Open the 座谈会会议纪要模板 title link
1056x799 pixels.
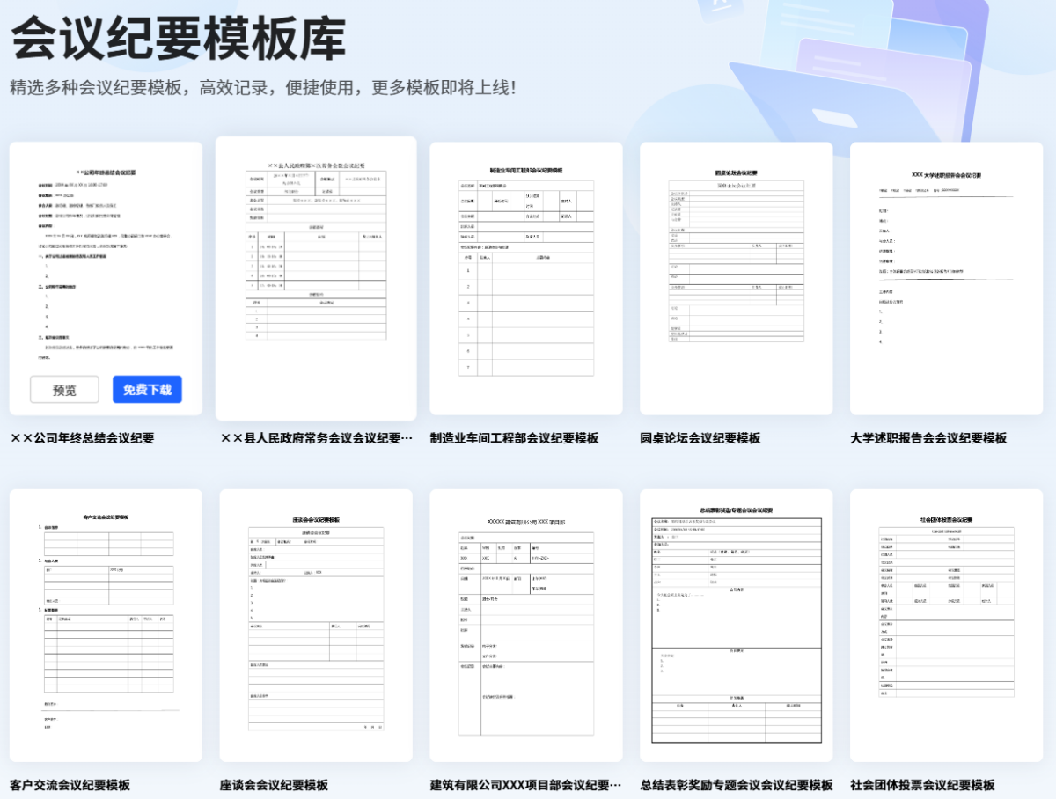pyautogui.click(x=274, y=785)
